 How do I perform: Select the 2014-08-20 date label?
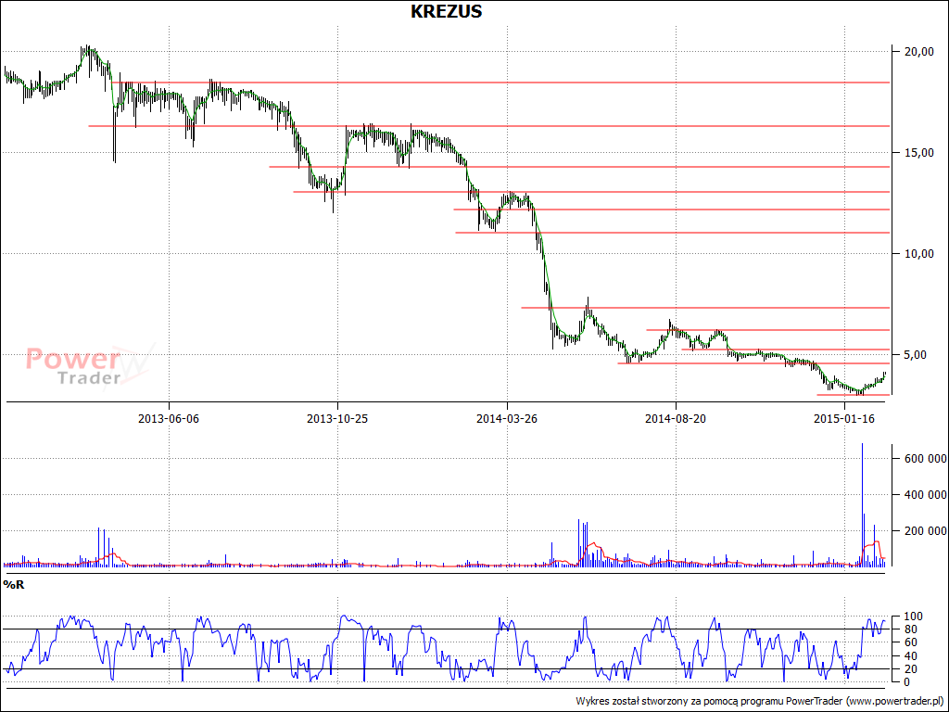676,418
